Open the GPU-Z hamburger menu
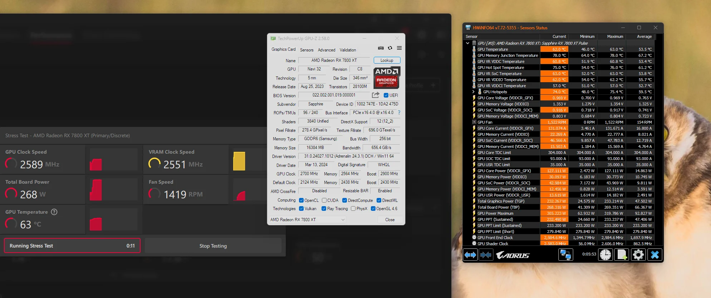The height and width of the screenshot is (298, 711). (x=399, y=48)
